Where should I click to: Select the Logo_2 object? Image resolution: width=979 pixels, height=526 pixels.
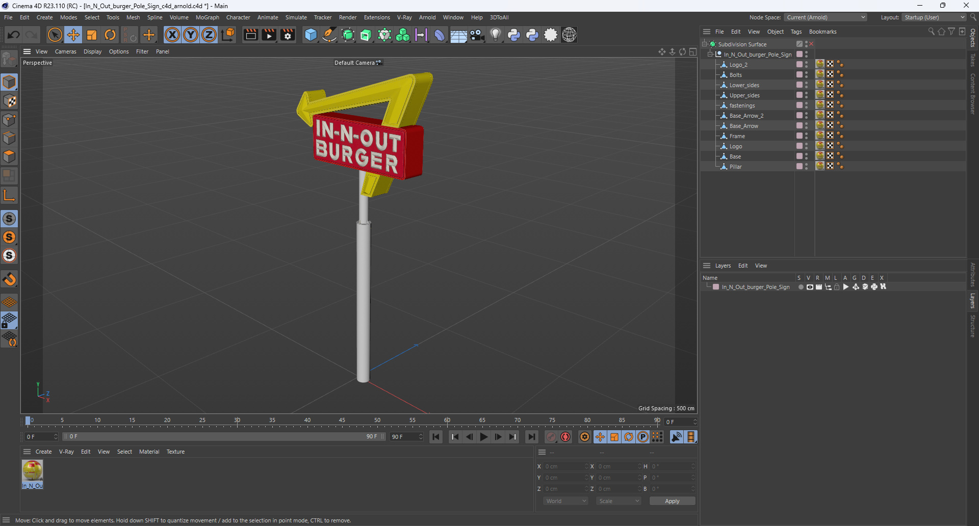[x=738, y=65]
